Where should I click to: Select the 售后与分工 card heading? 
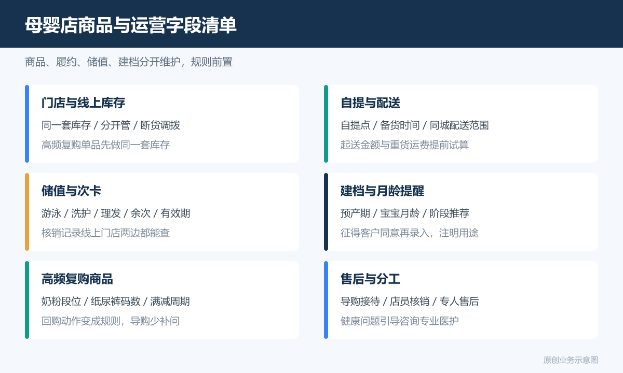click(370, 279)
